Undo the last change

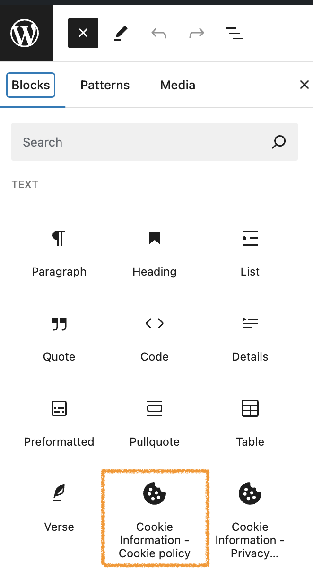tap(159, 33)
